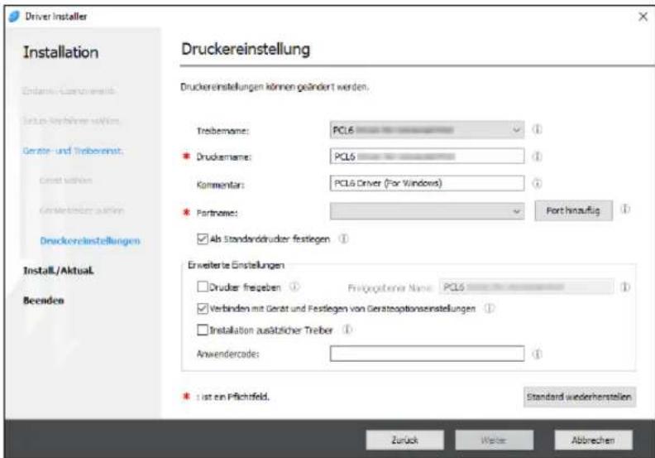Click the Kommentar input field

(427, 183)
